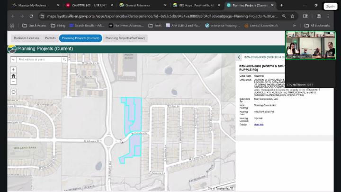Open tools bookmarks folder
Viewport: 341px width, 192px height.
(155, 26)
